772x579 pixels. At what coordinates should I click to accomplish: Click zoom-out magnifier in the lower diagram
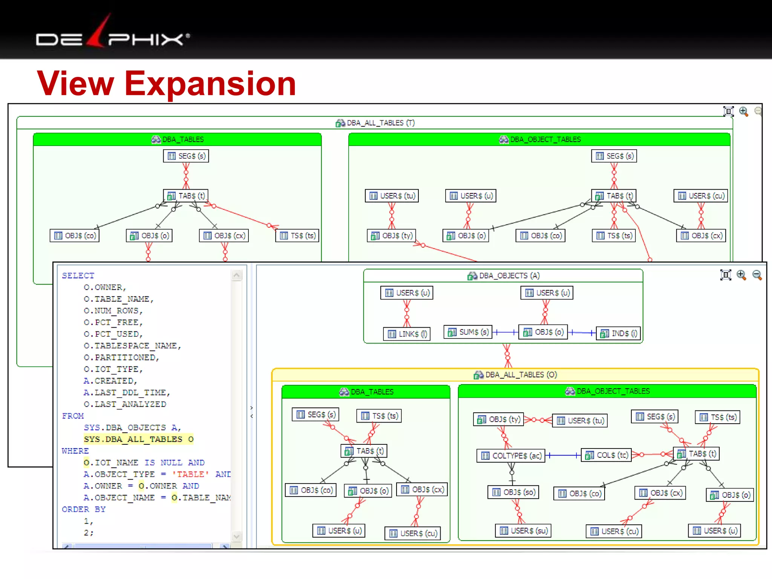pyautogui.click(x=757, y=275)
